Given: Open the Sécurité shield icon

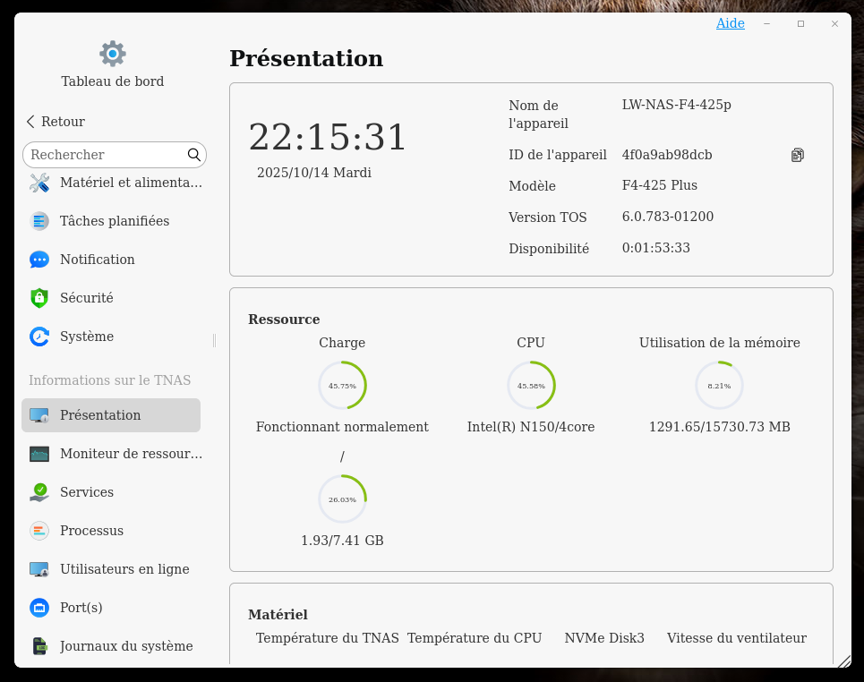Looking at the screenshot, I should coord(39,298).
